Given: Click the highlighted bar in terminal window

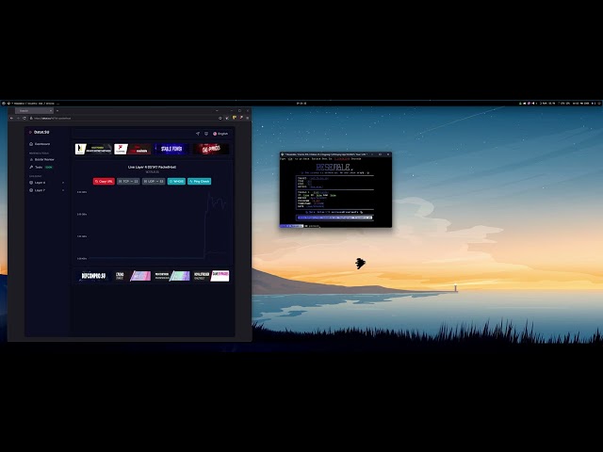Looking at the screenshot, I should click(x=335, y=218).
